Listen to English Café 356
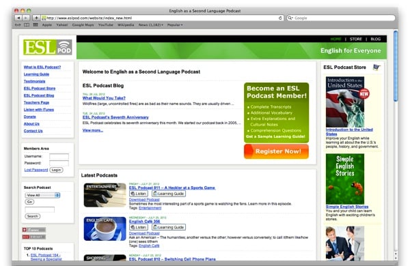This screenshot has height=266, width=410. [139, 227]
